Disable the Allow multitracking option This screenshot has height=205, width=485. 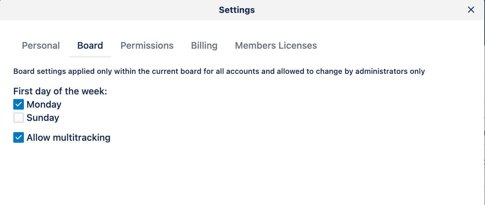point(18,137)
